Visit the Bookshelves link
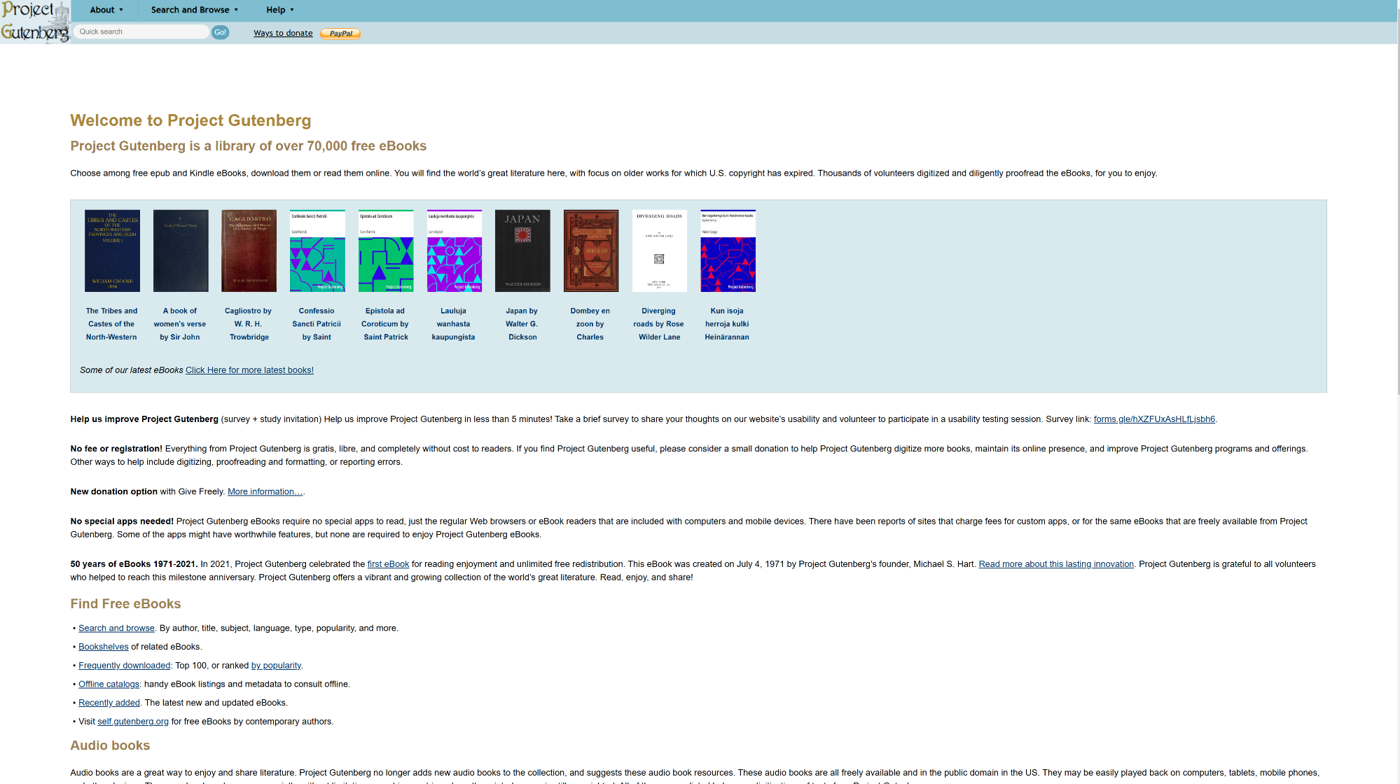This screenshot has width=1400, height=784. click(x=103, y=647)
